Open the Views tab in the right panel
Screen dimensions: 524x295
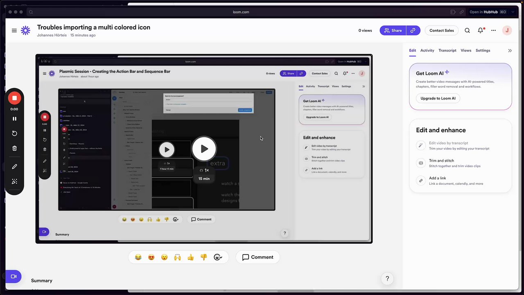tap(466, 50)
